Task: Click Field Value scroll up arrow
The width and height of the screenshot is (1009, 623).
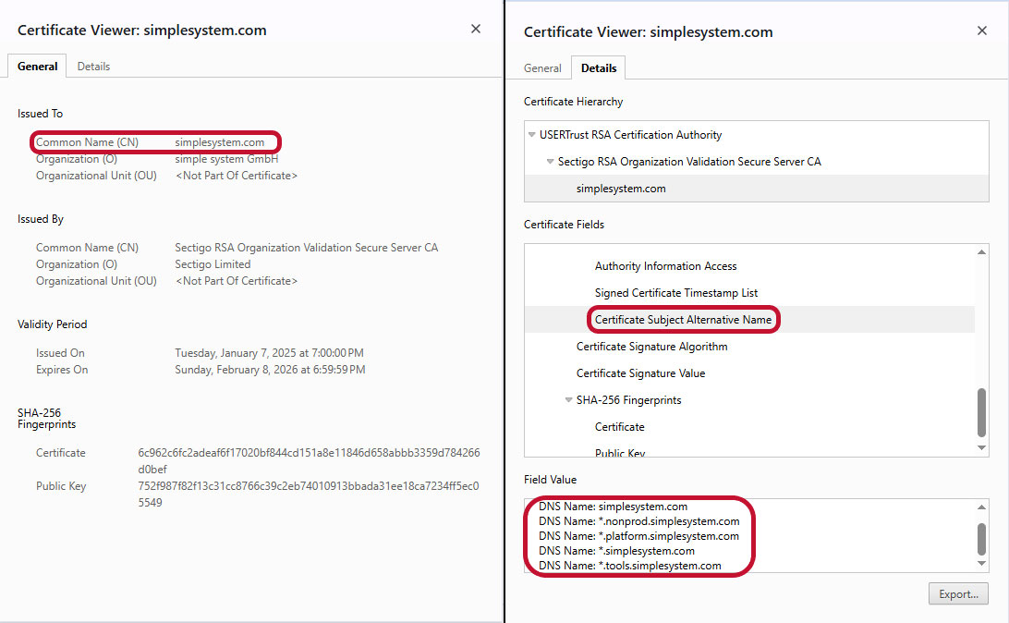Action: click(x=981, y=507)
